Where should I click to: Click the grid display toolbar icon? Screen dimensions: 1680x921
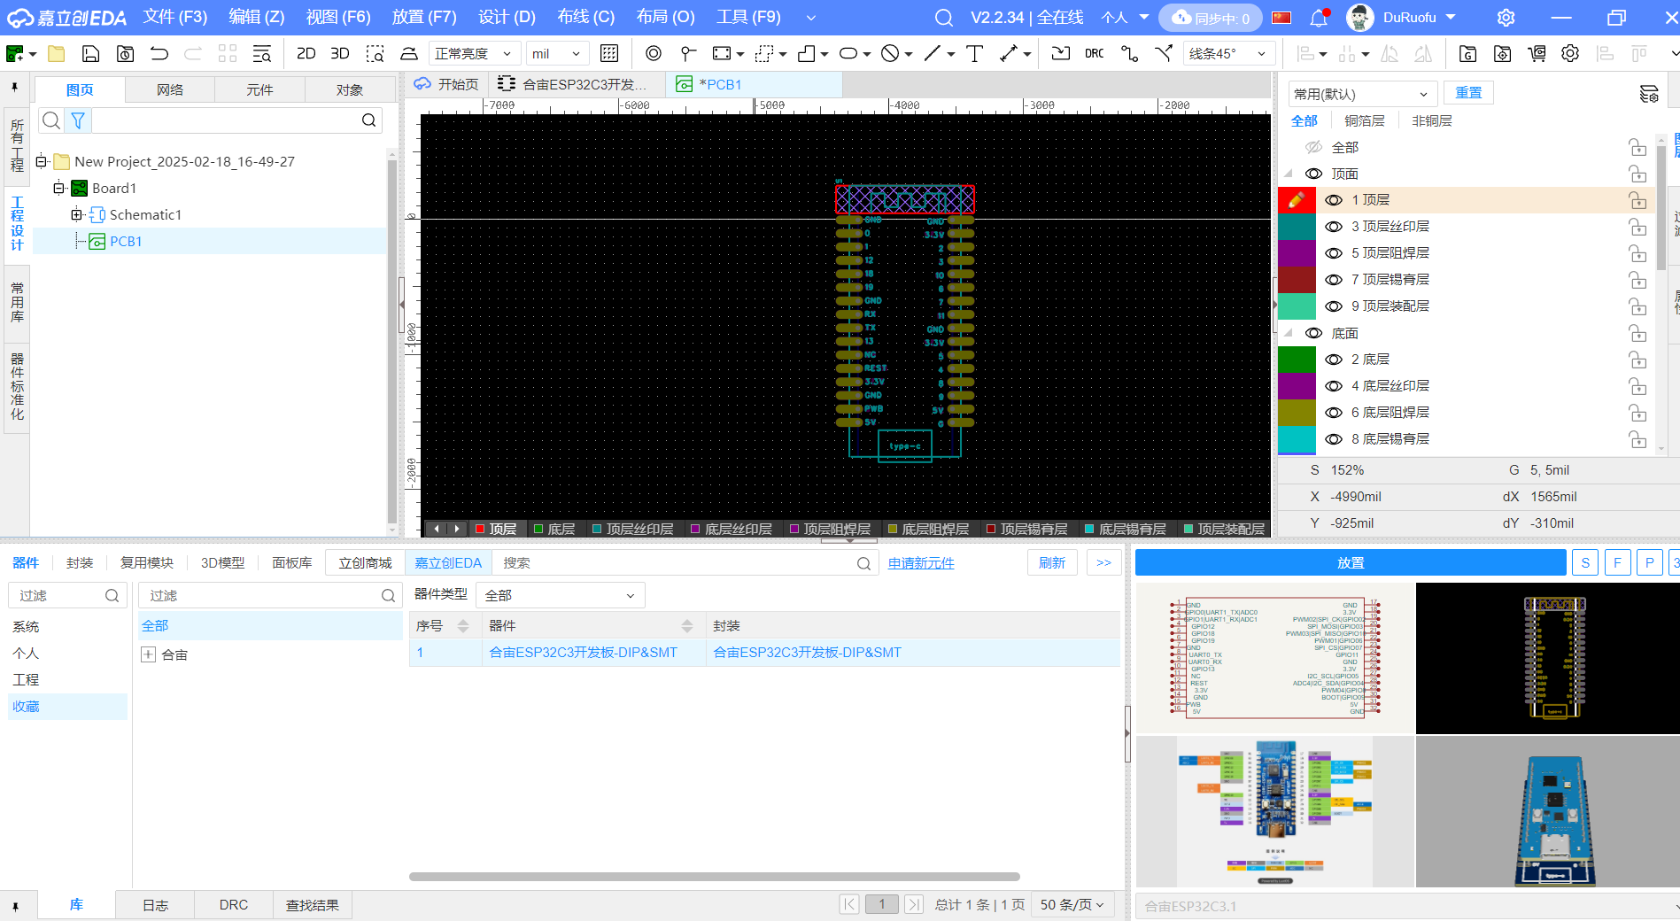click(x=609, y=54)
